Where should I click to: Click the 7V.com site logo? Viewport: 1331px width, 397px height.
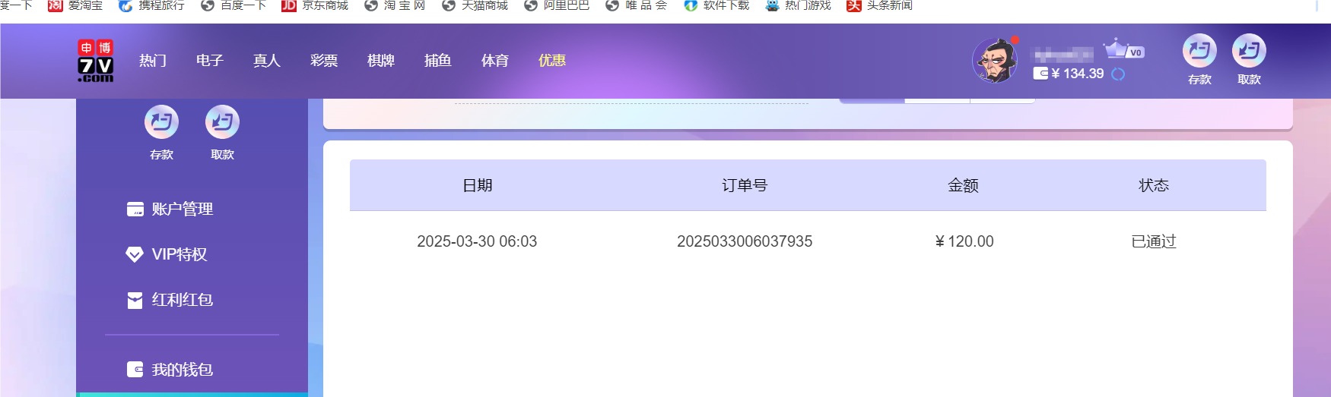tap(96, 61)
